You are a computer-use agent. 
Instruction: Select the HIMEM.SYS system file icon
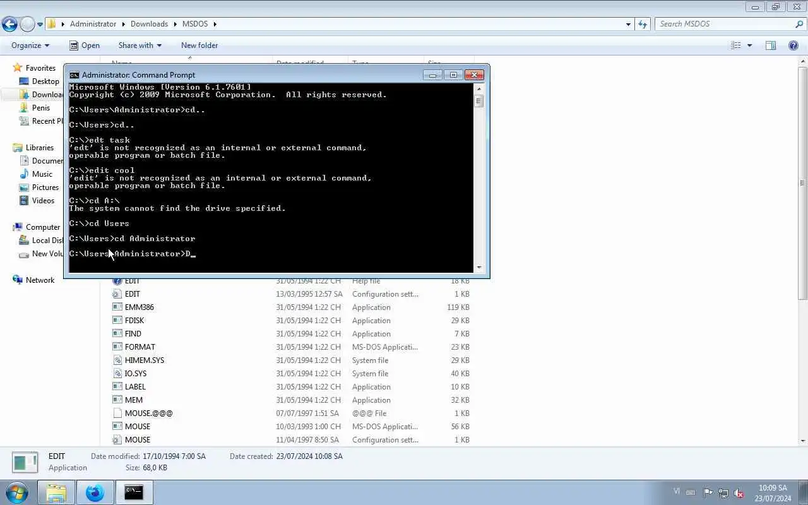click(117, 360)
